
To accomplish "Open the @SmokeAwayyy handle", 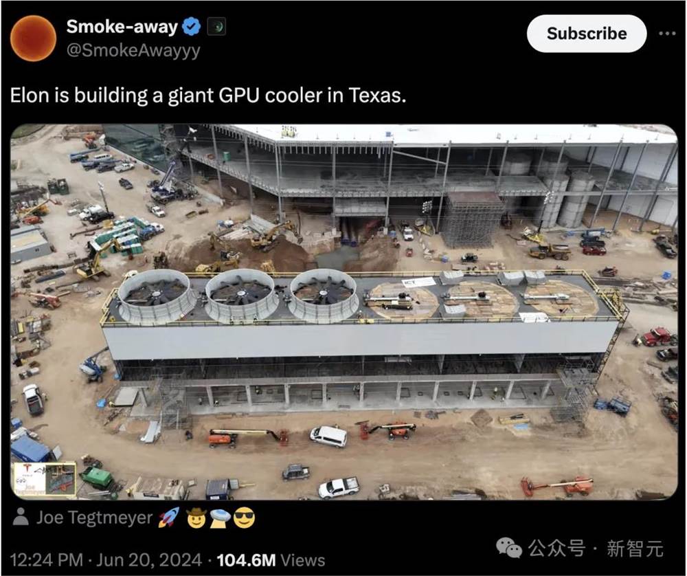I will pyautogui.click(x=133, y=50).
